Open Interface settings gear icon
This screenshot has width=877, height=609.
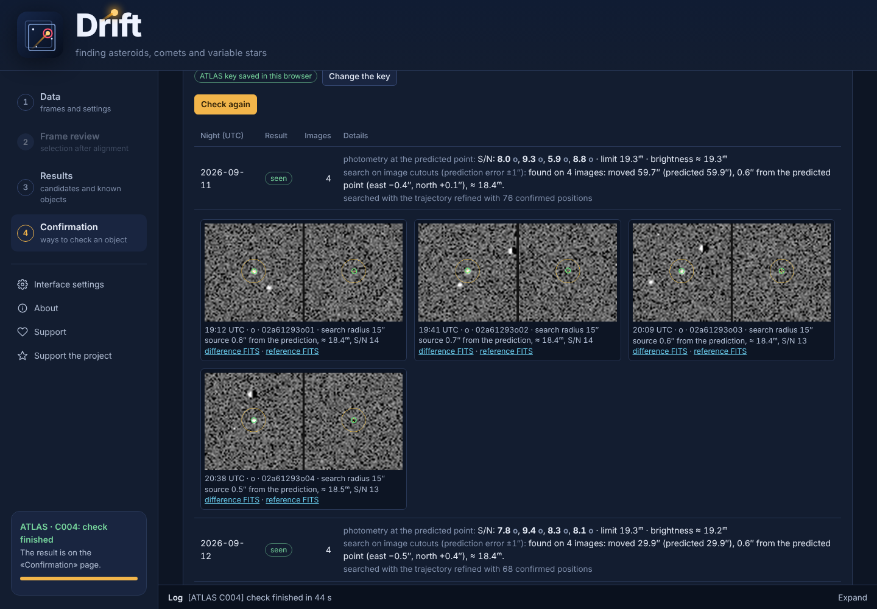click(x=23, y=284)
